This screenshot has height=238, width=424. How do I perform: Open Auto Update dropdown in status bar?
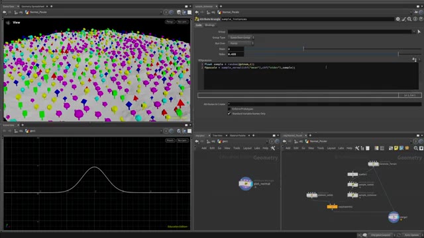412,235
